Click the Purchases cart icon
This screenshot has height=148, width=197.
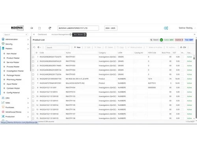click(3, 107)
